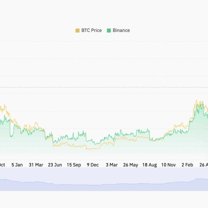Click the partially visible Oct x-axis label
This screenshot has height=208, width=208.
coord(2,165)
